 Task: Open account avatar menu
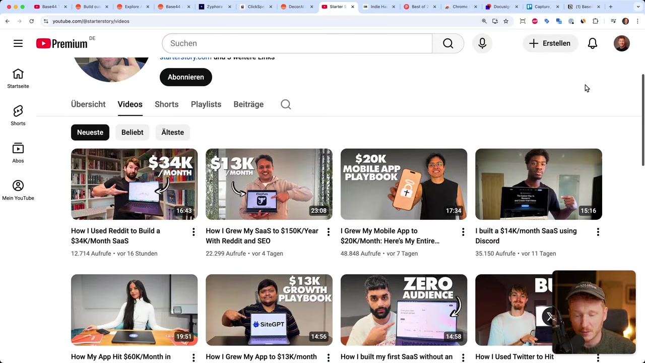622,43
